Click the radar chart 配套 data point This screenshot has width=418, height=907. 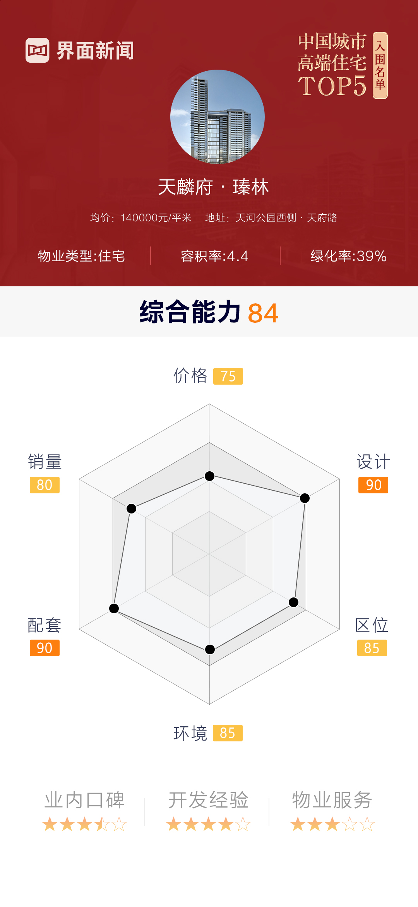coord(114,608)
